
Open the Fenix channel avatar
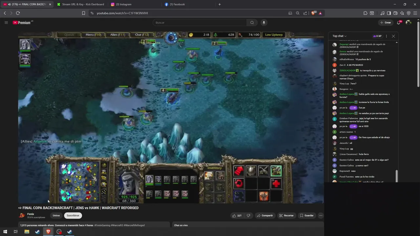[22, 215]
